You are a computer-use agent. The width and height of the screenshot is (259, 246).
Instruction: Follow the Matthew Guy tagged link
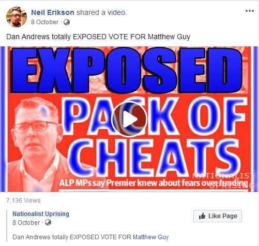150,237
